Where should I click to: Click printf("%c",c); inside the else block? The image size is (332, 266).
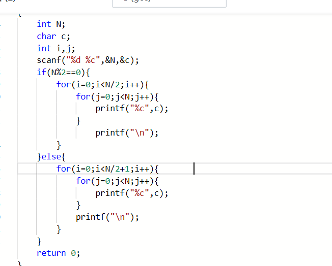(x=132, y=193)
